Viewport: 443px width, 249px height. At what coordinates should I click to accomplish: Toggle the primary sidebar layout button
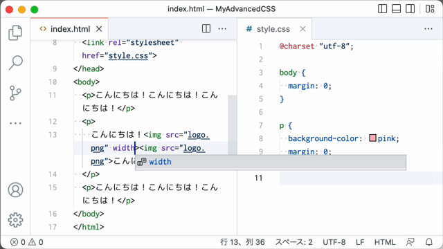click(382, 9)
